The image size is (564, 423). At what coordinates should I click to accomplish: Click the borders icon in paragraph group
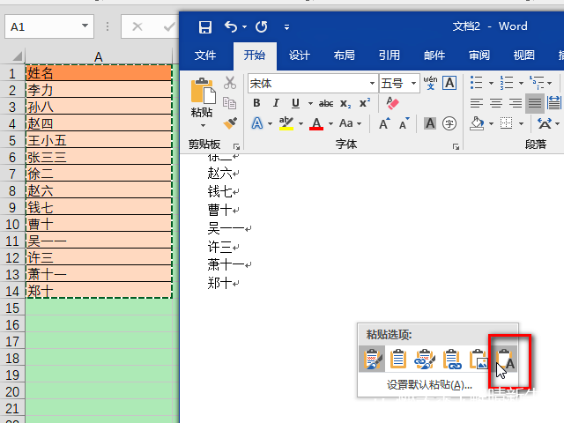[x=507, y=123]
